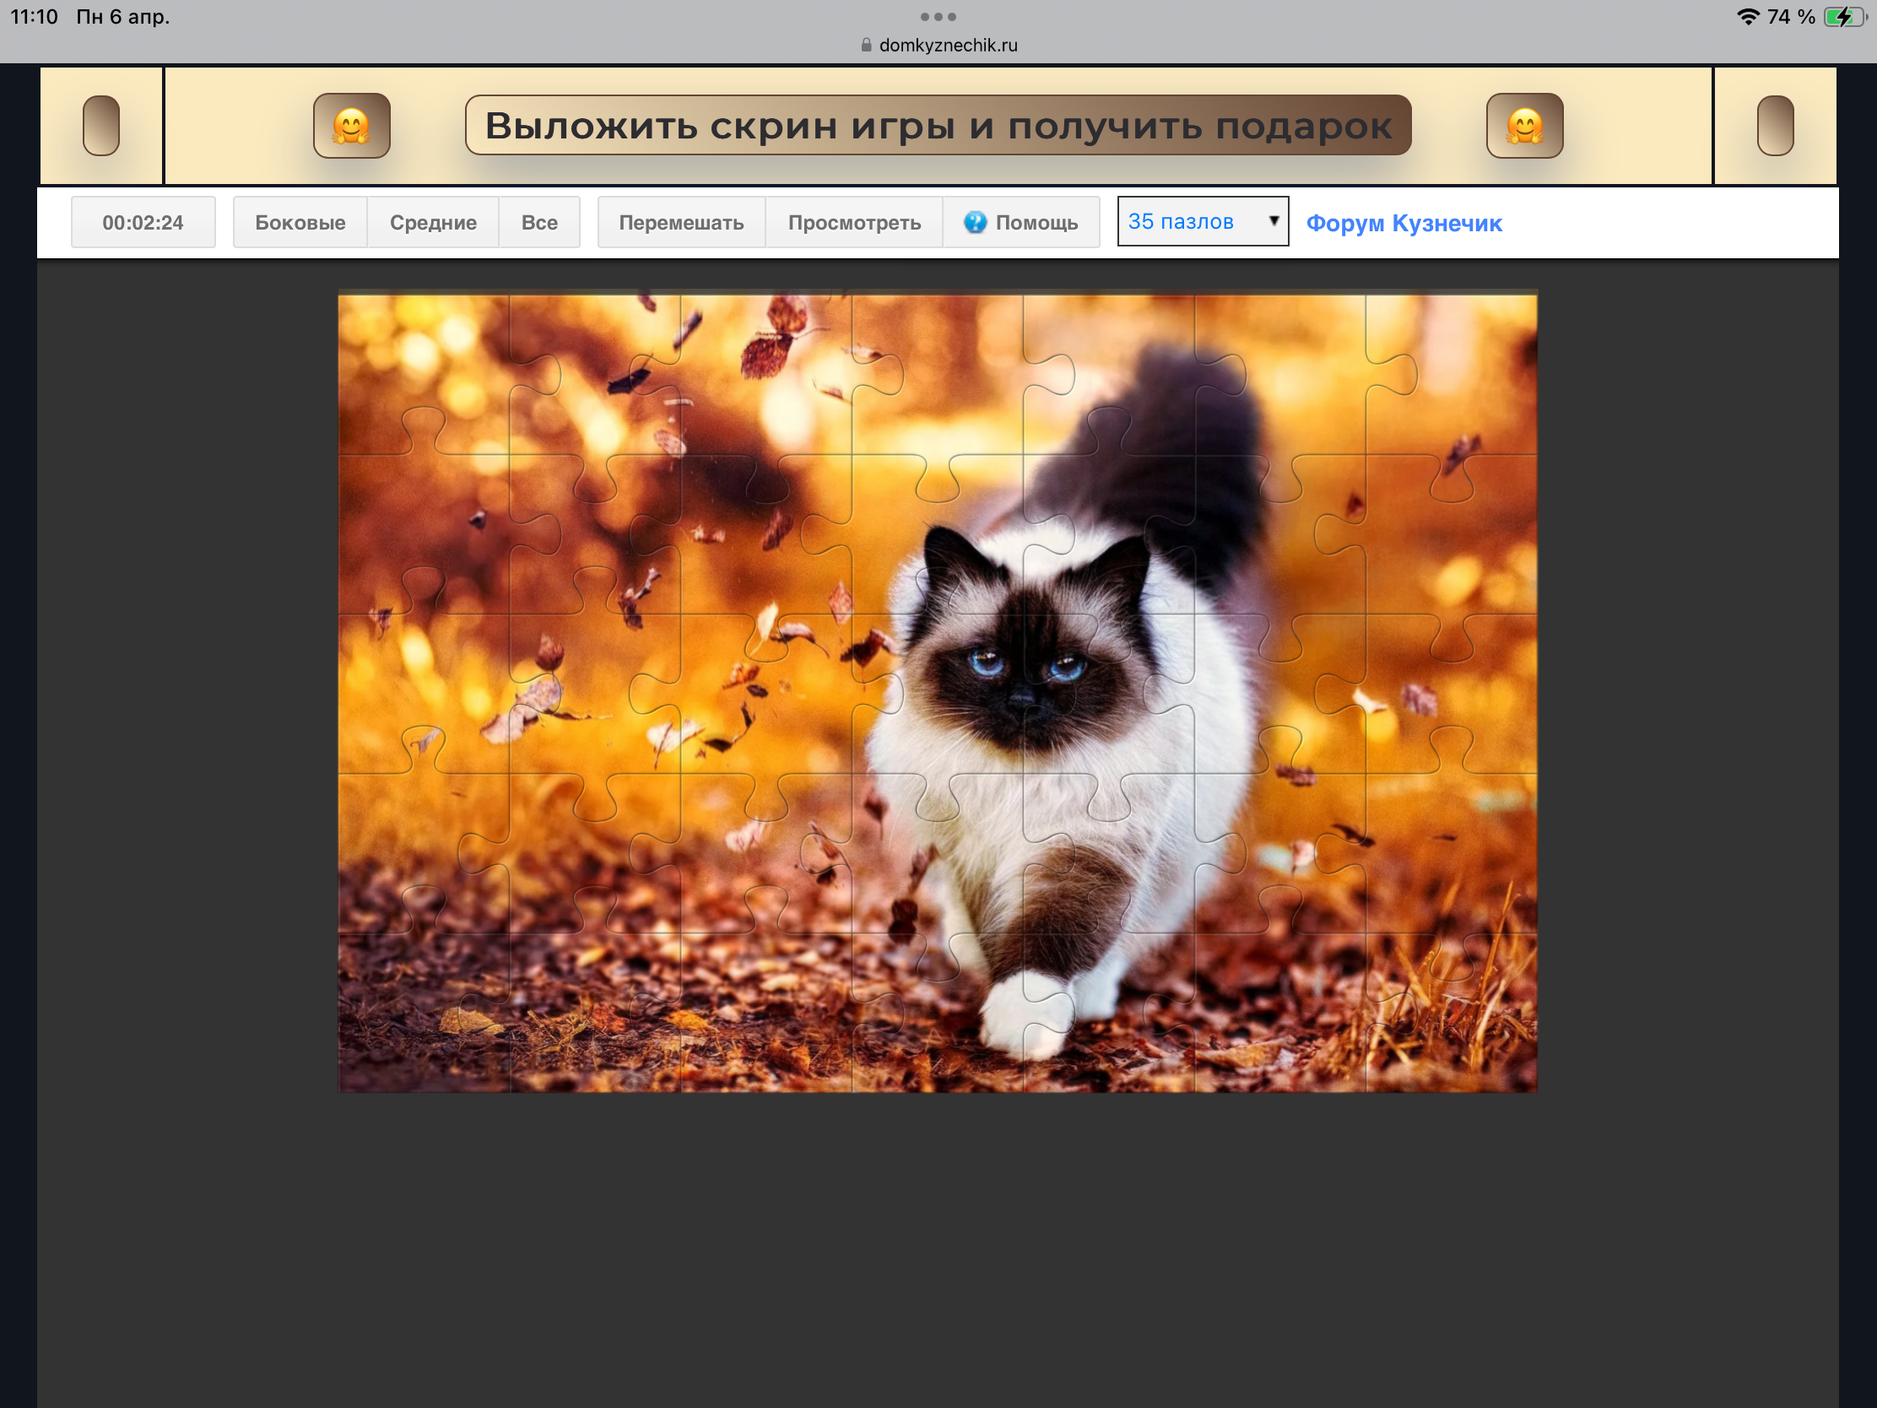The image size is (1877, 1408).
Task: Show Средние middle pieces
Action: (x=433, y=222)
